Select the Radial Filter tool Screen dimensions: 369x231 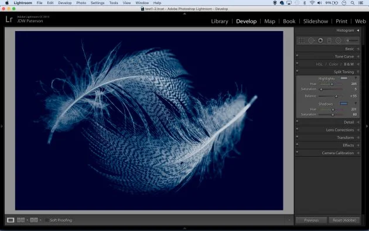(339, 40)
